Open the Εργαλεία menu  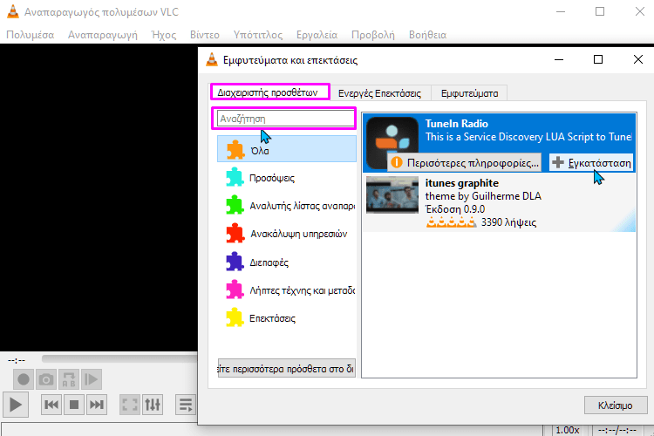click(317, 35)
